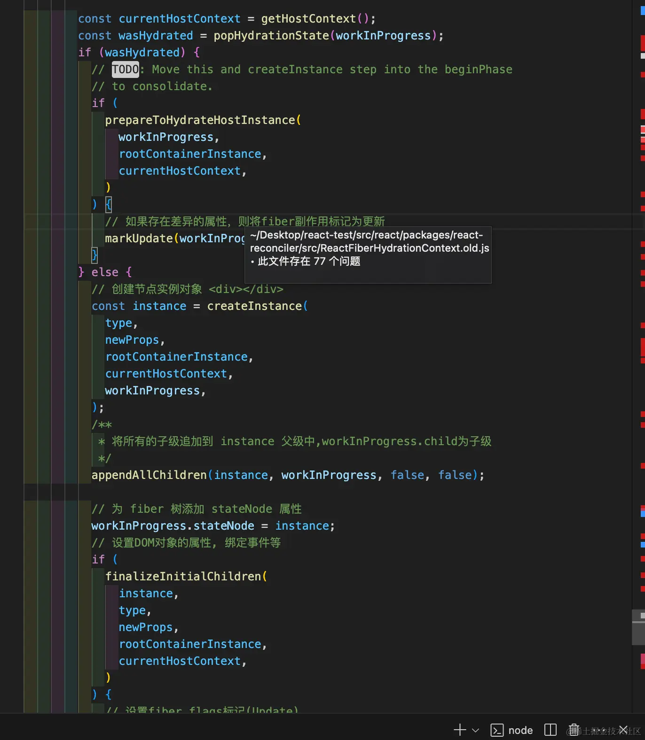This screenshot has height=740, width=645.
Task: Open the terminal launch profile dropdown chevron
Action: click(x=475, y=730)
